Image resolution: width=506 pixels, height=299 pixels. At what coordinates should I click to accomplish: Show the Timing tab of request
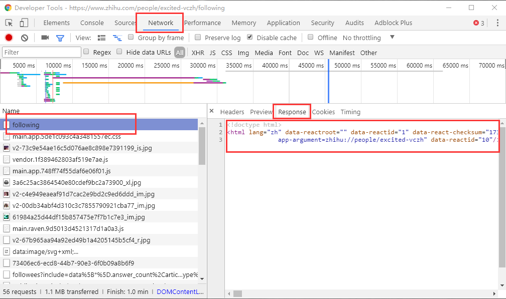coord(350,112)
